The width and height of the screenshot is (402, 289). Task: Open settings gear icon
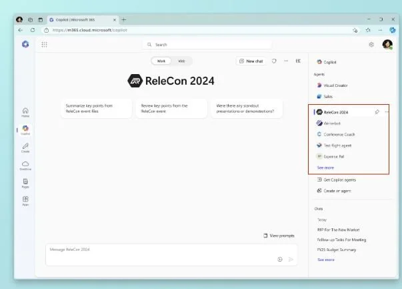(371, 45)
